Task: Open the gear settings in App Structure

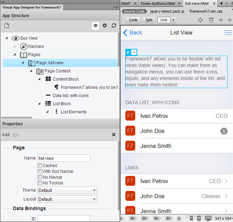Action: coord(105,26)
